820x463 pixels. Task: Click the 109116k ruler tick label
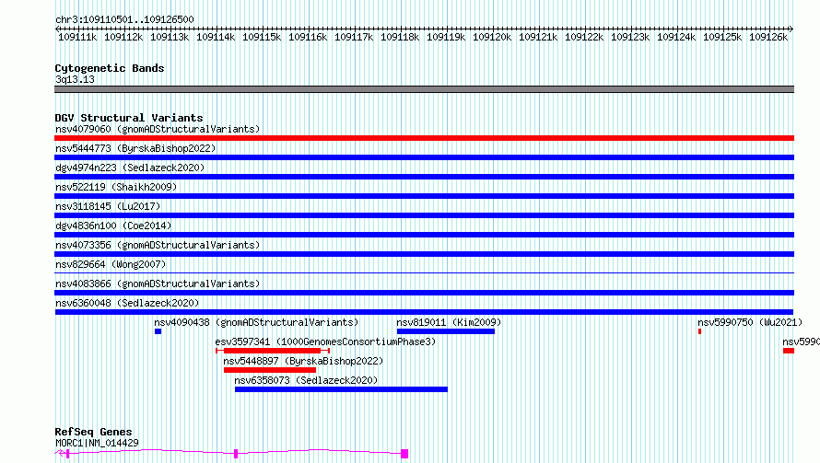click(308, 37)
